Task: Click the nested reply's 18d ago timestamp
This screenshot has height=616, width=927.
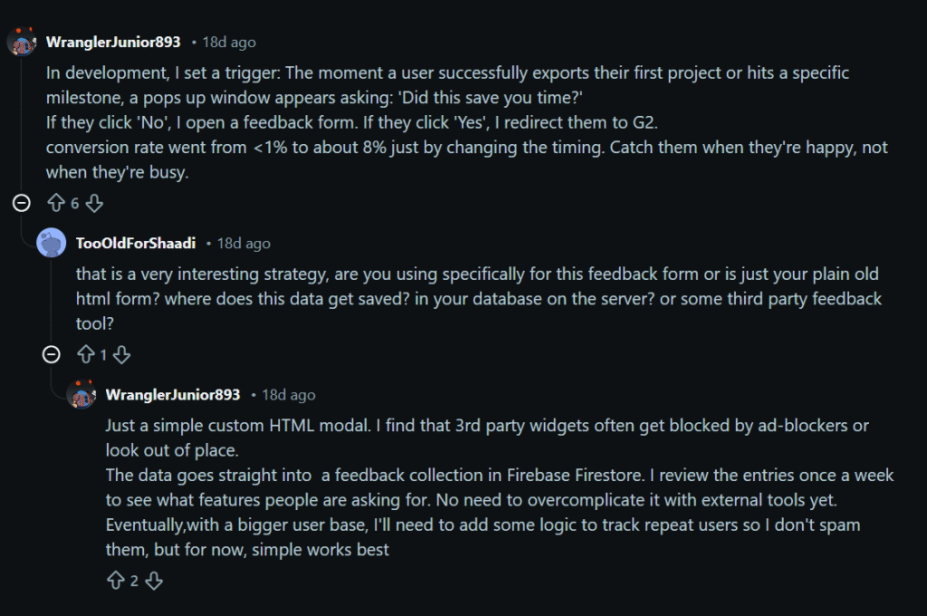Action: pos(289,395)
